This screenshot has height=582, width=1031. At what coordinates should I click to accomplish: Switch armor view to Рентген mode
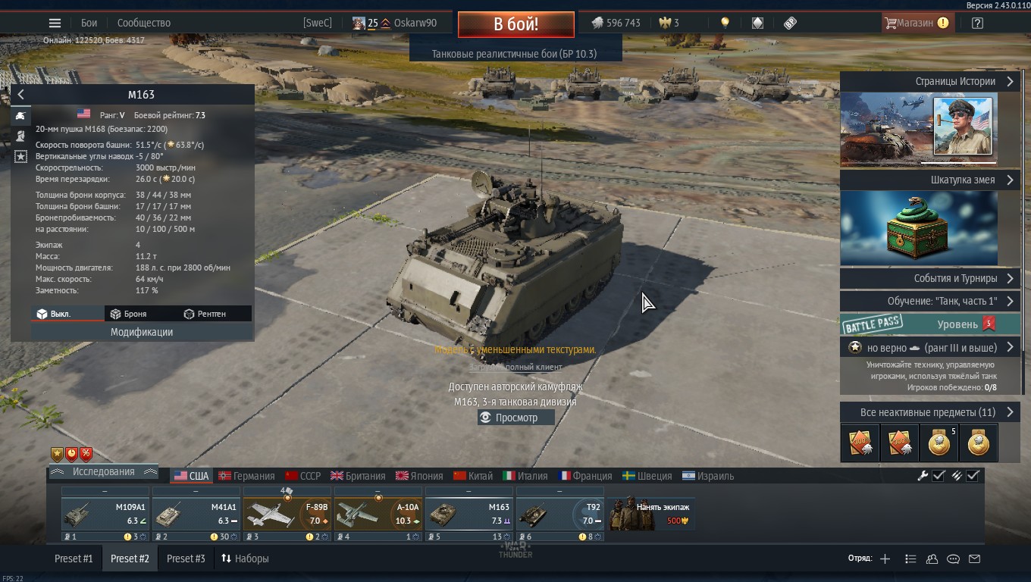205,314
